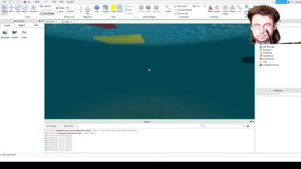
Task: Activate the Move tool
Action: tap(11, 9)
